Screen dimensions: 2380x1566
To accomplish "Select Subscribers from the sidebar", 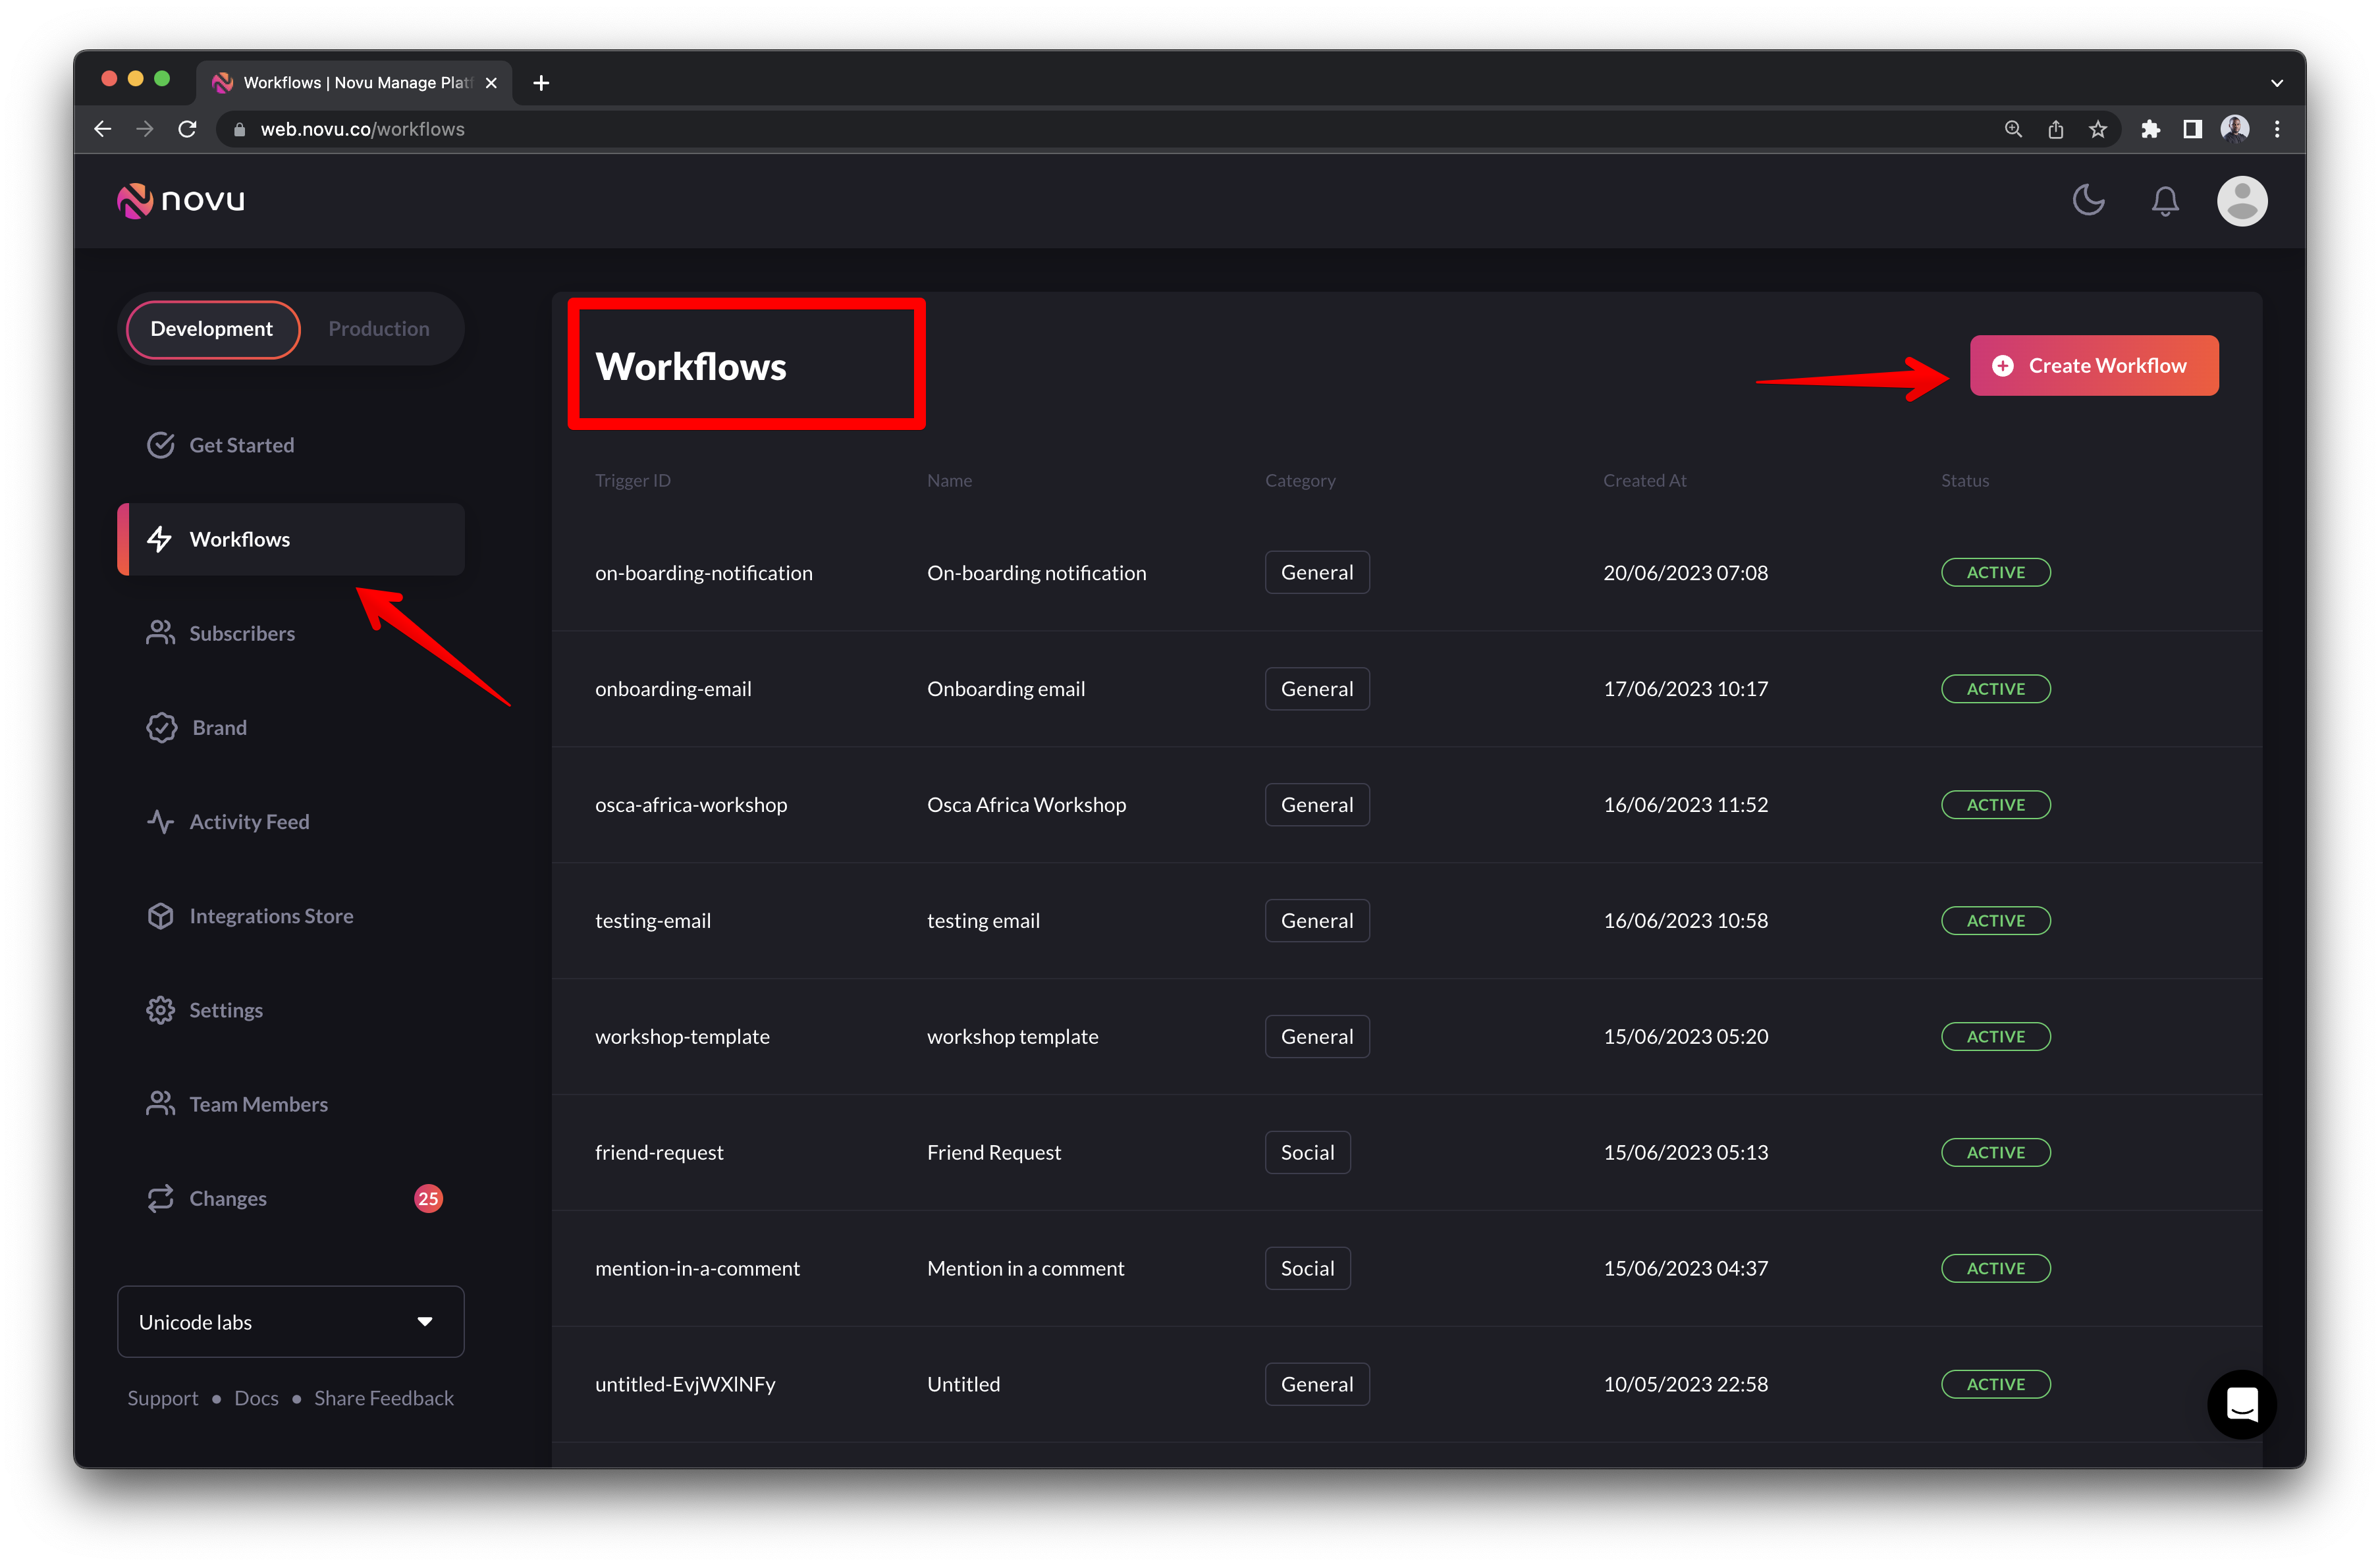I will [241, 632].
